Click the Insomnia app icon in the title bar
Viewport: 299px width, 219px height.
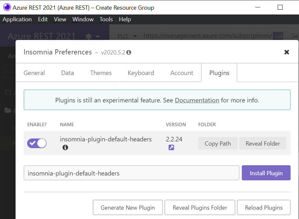point(6,7)
